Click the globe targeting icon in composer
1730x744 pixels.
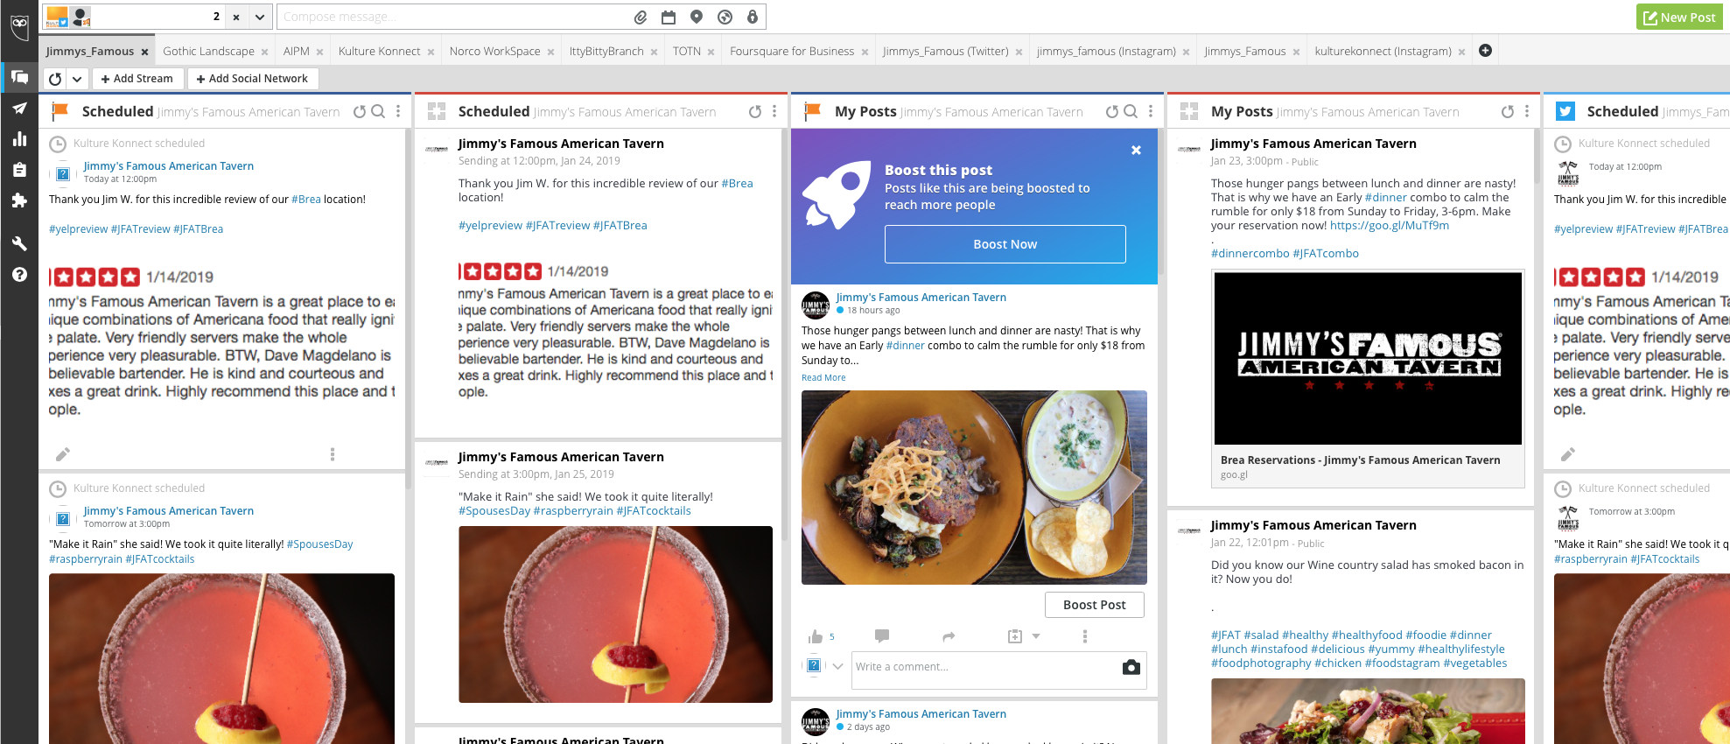[x=725, y=17]
